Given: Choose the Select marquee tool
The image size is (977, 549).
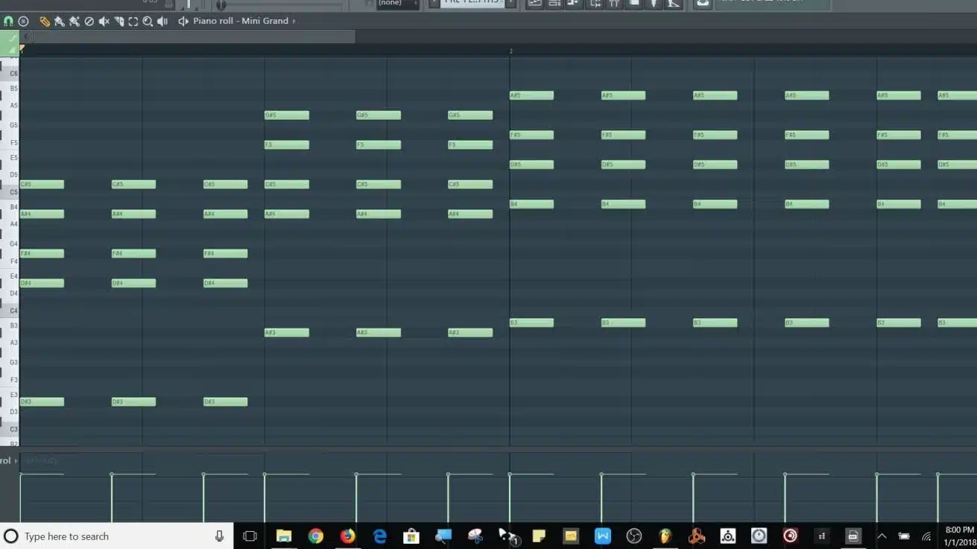Looking at the screenshot, I should [133, 21].
